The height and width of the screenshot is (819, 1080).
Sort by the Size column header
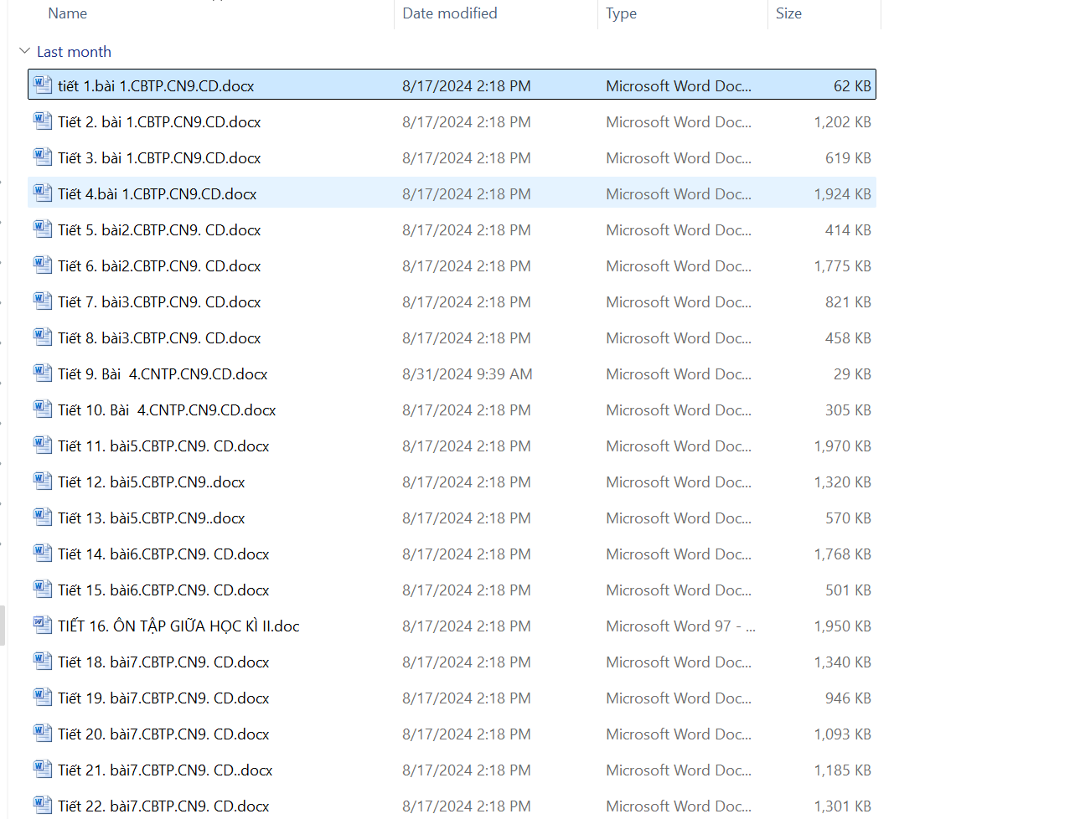point(788,13)
